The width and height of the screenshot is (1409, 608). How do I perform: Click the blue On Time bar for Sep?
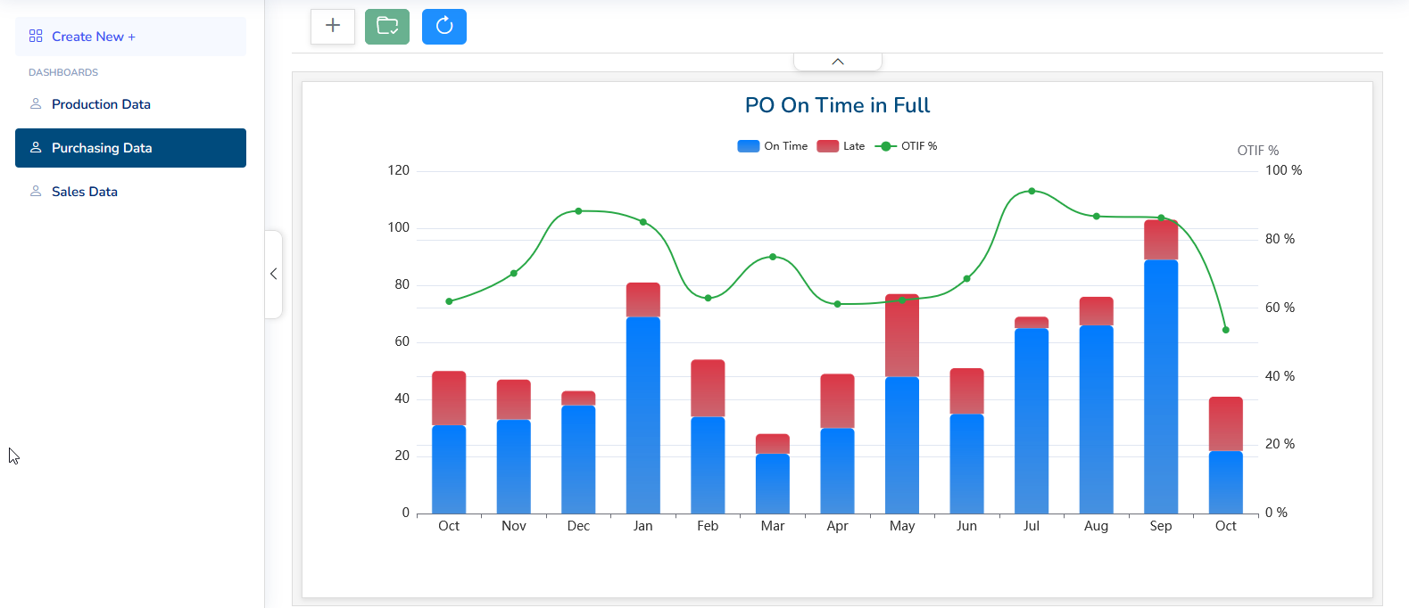(1161, 383)
